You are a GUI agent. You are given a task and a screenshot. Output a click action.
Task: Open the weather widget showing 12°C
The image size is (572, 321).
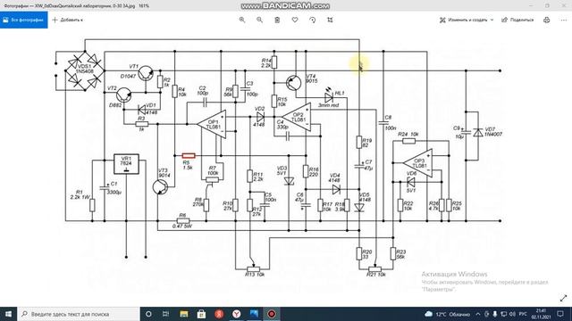pos(447,314)
